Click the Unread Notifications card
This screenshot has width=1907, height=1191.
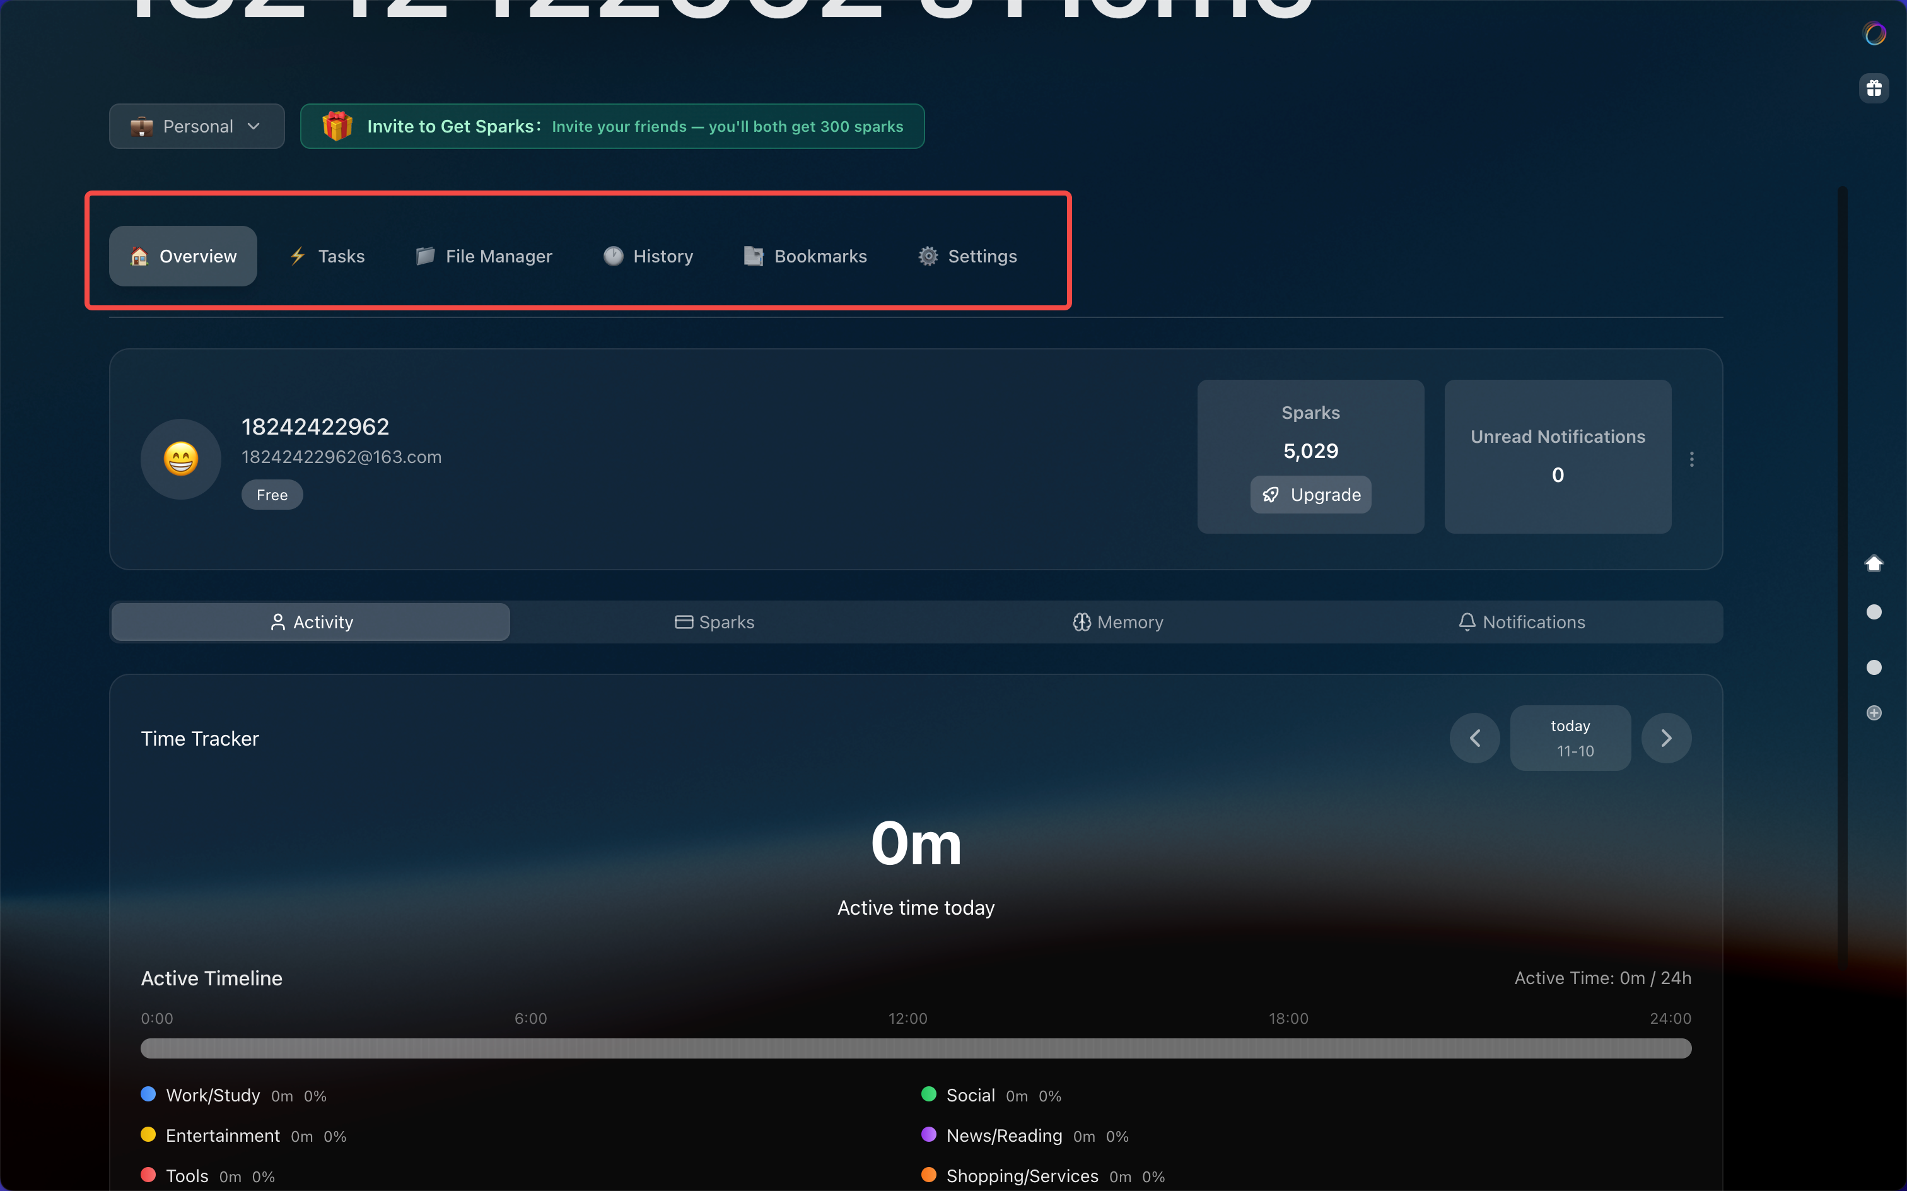(x=1558, y=457)
